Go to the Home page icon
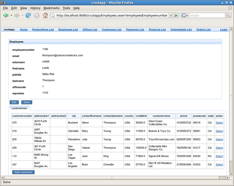This screenshot has width=234, height=186. point(45,15)
